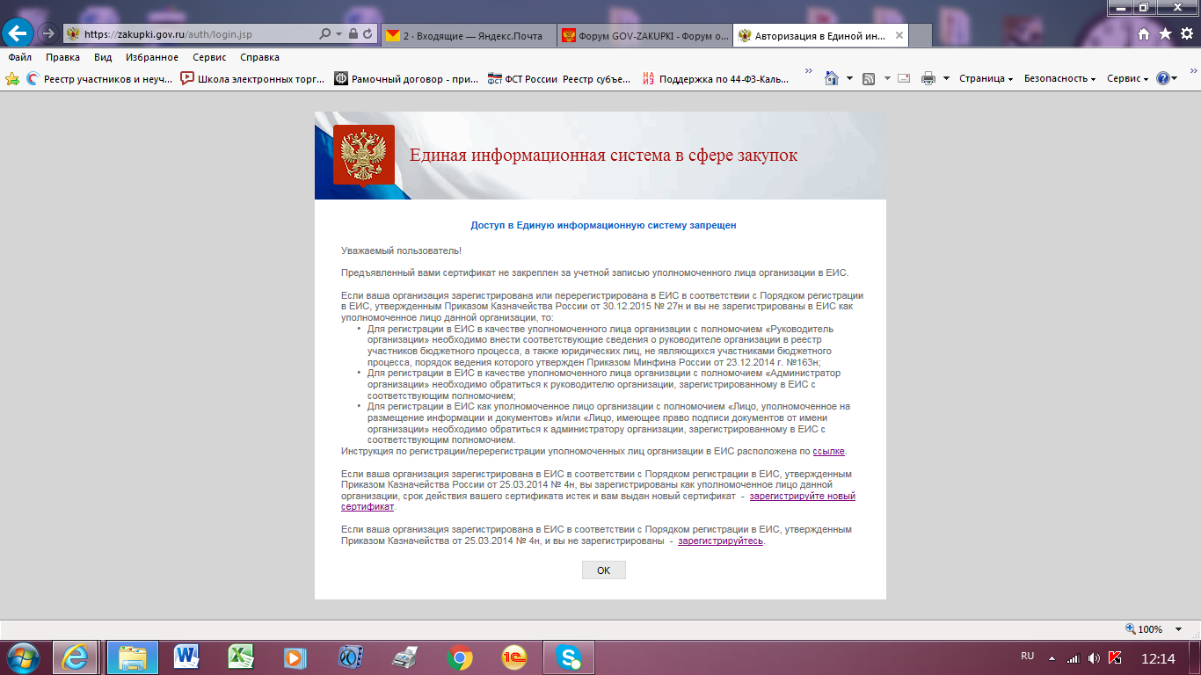Click the refresh icon in the address bar

[x=368, y=34]
